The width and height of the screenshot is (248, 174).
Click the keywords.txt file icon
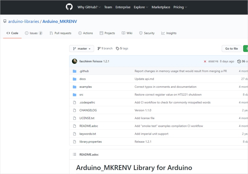click(x=74, y=134)
